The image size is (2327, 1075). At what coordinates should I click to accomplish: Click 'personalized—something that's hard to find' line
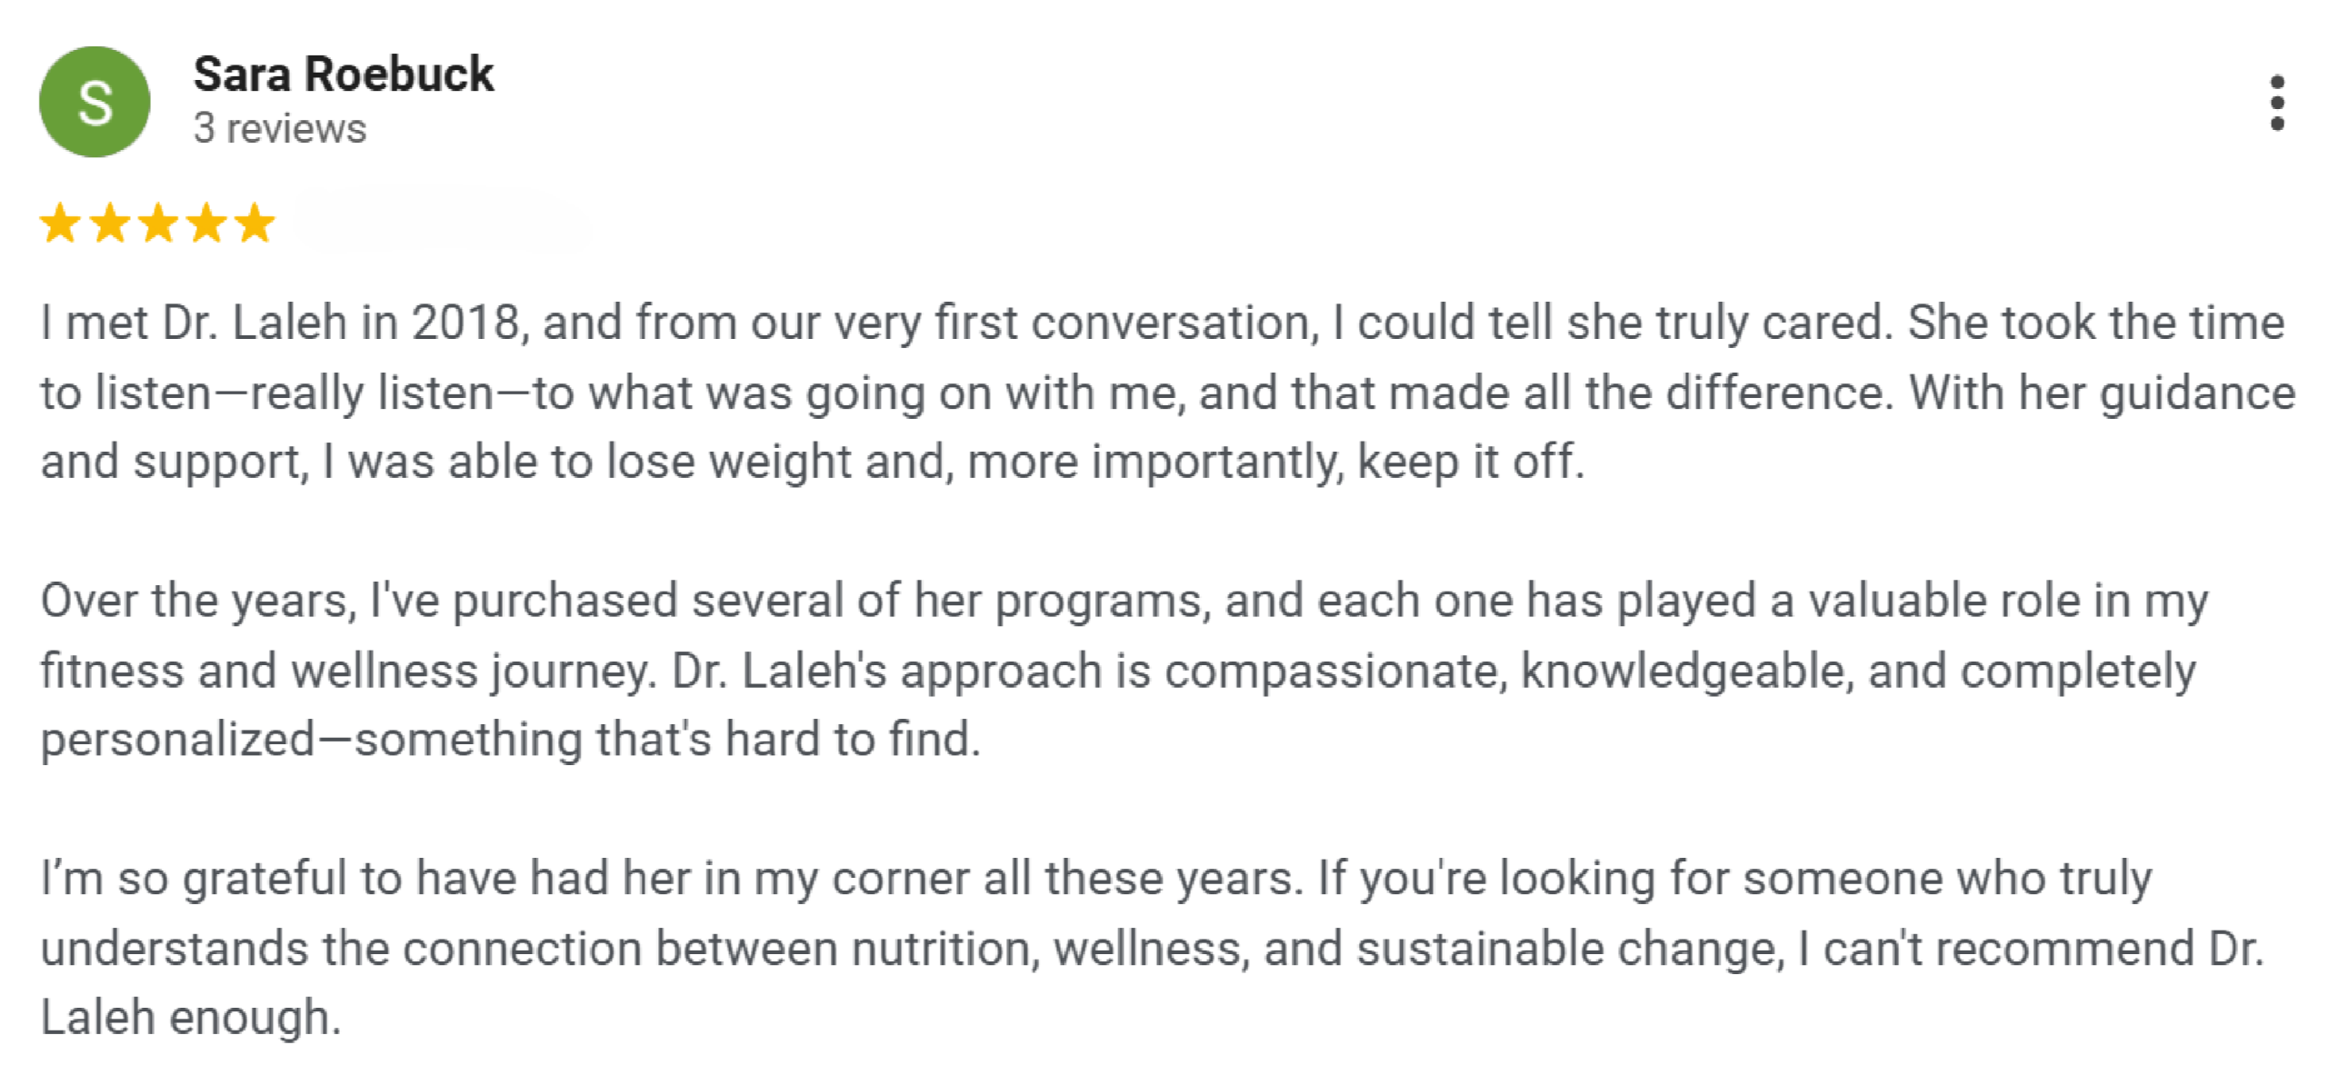511,740
